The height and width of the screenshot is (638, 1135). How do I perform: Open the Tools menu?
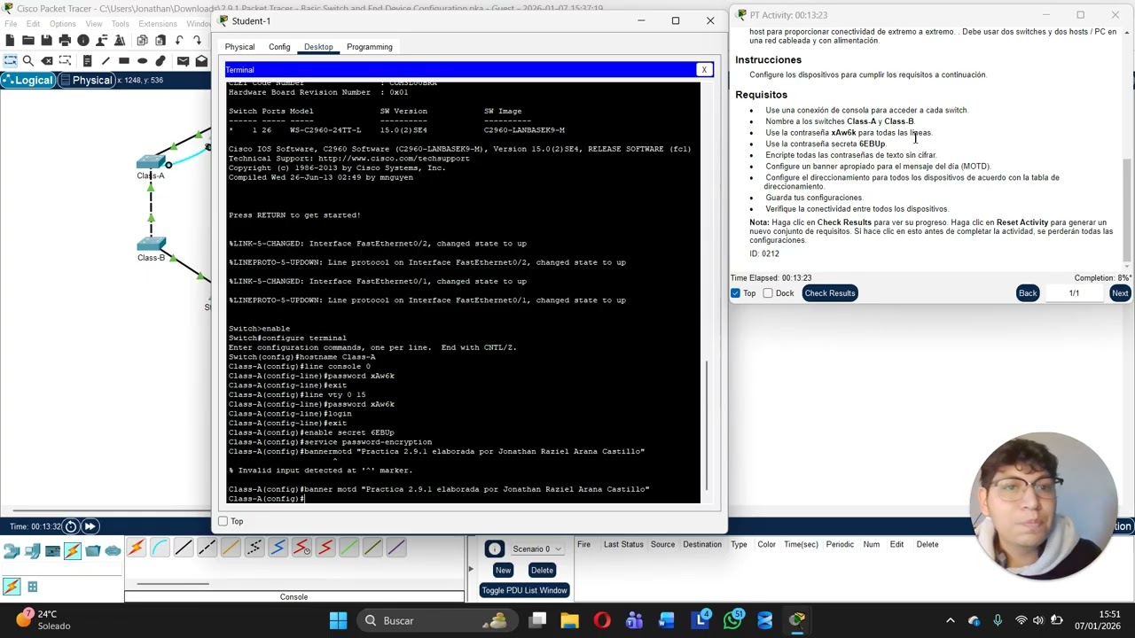click(x=120, y=24)
